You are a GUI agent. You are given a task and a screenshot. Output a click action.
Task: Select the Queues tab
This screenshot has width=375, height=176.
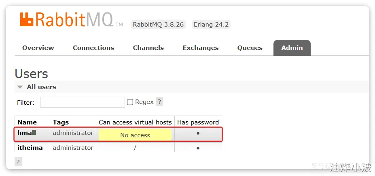click(250, 48)
